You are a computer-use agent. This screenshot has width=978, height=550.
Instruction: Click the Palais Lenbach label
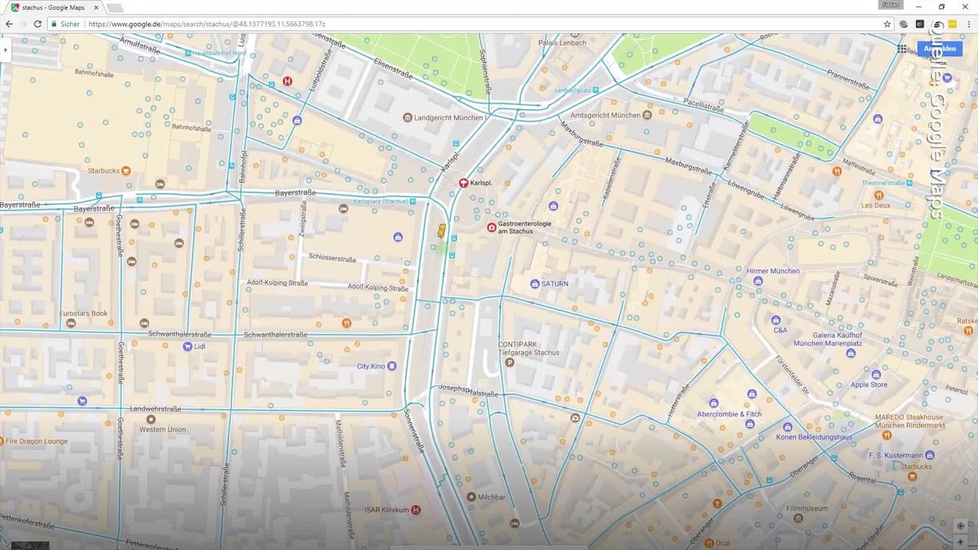click(x=563, y=42)
